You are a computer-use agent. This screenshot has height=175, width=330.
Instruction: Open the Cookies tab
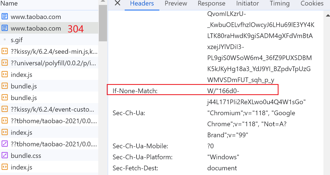(312, 4)
